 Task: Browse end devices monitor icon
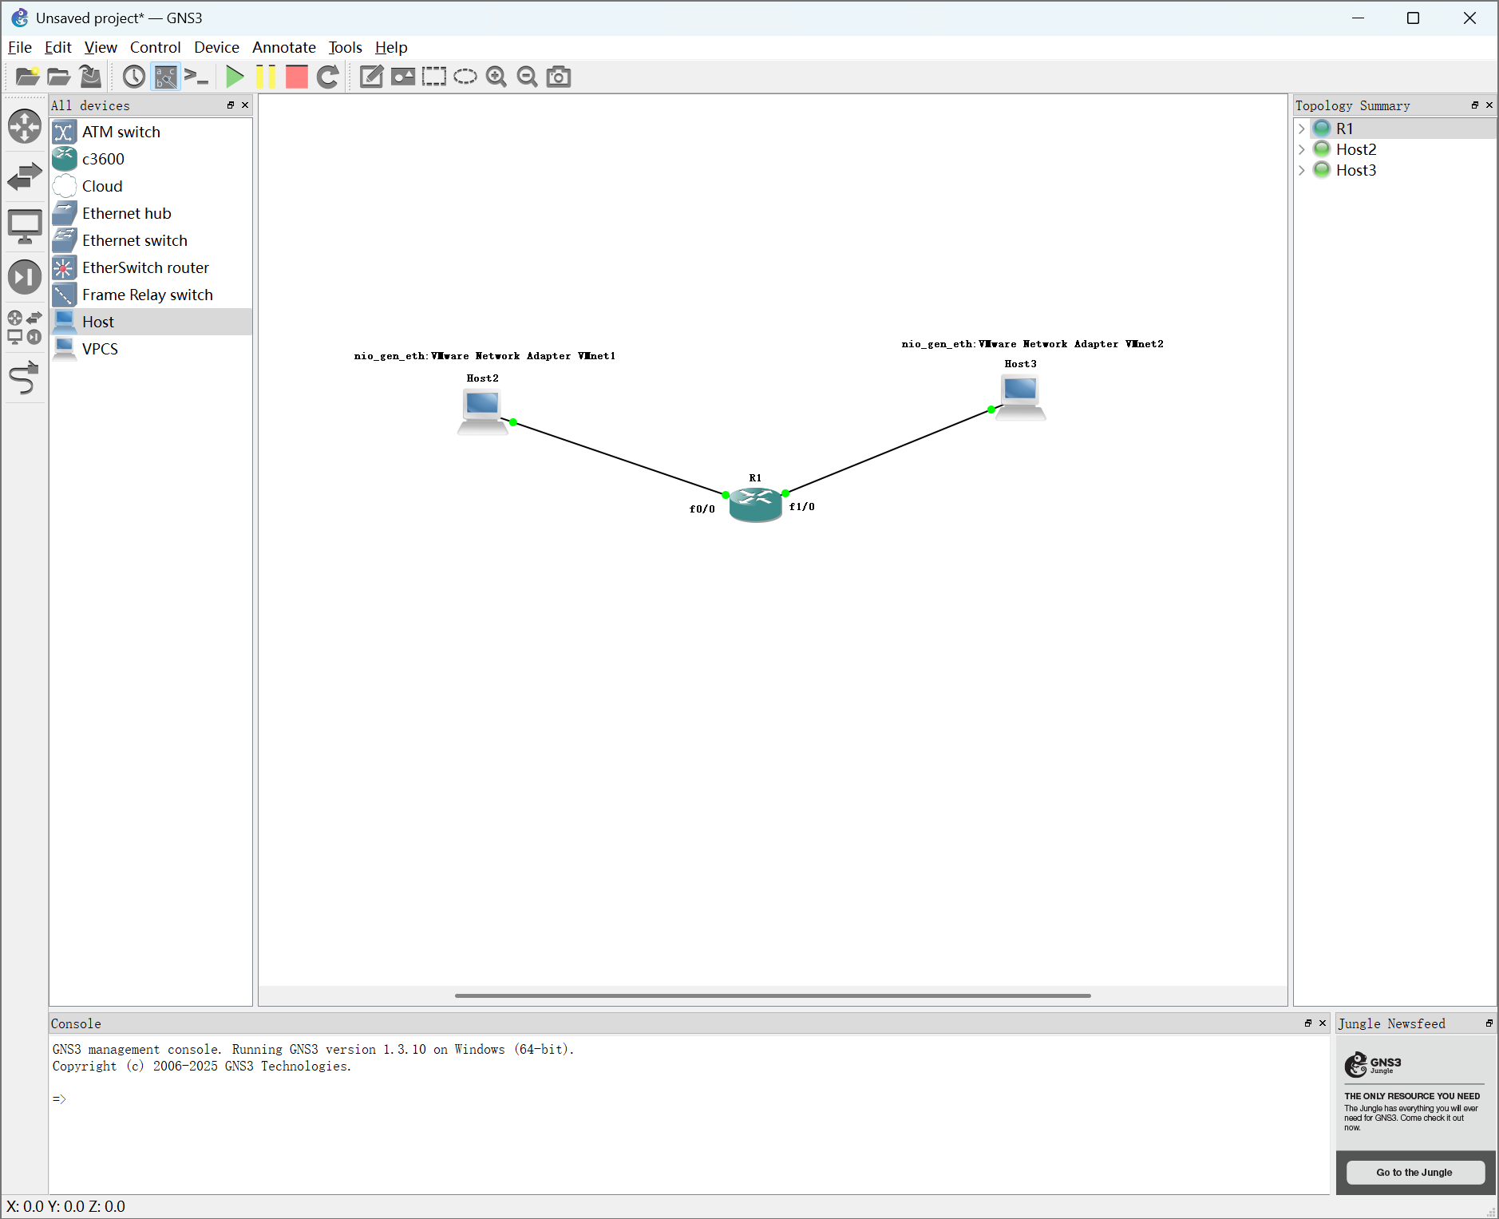click(x=25, y=227)
